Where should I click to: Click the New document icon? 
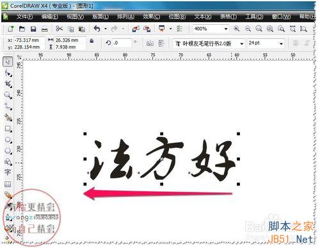[10, 29]
